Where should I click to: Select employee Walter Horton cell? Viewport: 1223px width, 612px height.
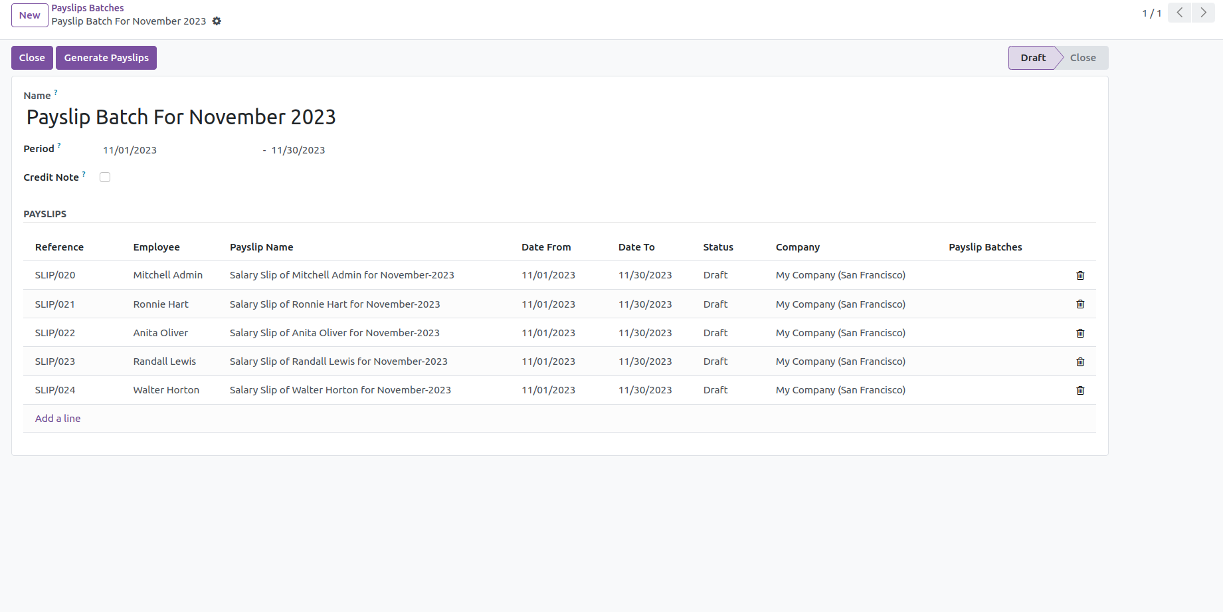click(166, 390)
